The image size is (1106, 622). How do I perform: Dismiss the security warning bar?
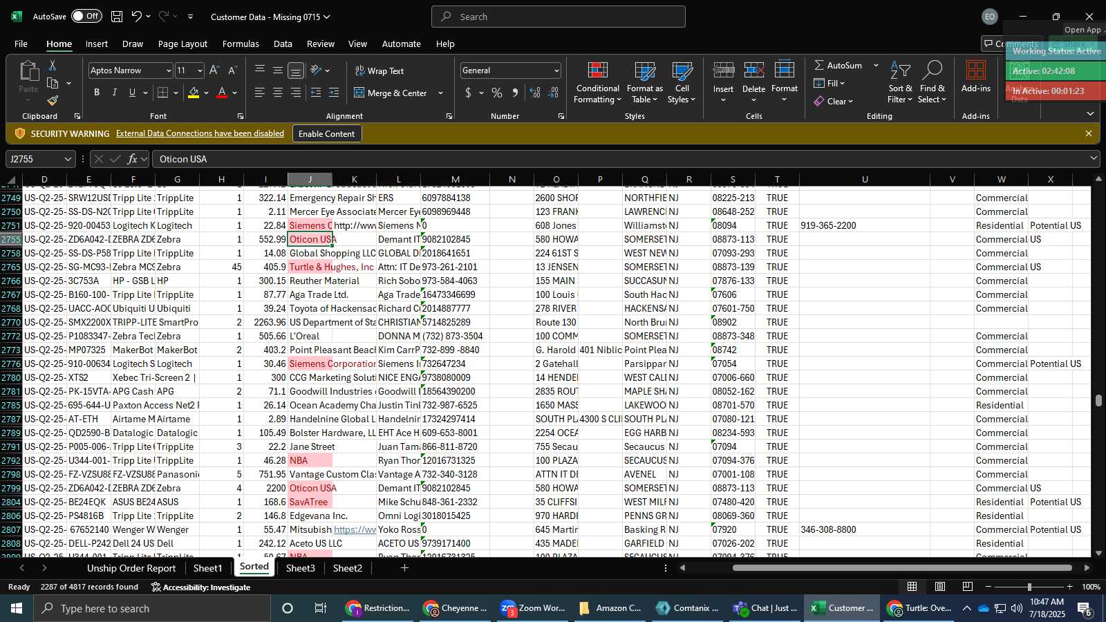pyautogui.click(x=1089, y=133)
